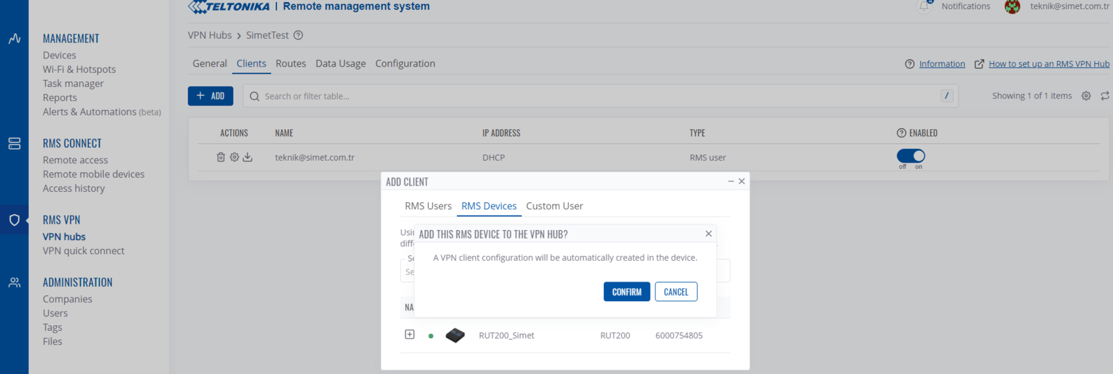
Task: Click the delete trash icon for teknik@simet.com.tr
Action: [x=221, y=157]
